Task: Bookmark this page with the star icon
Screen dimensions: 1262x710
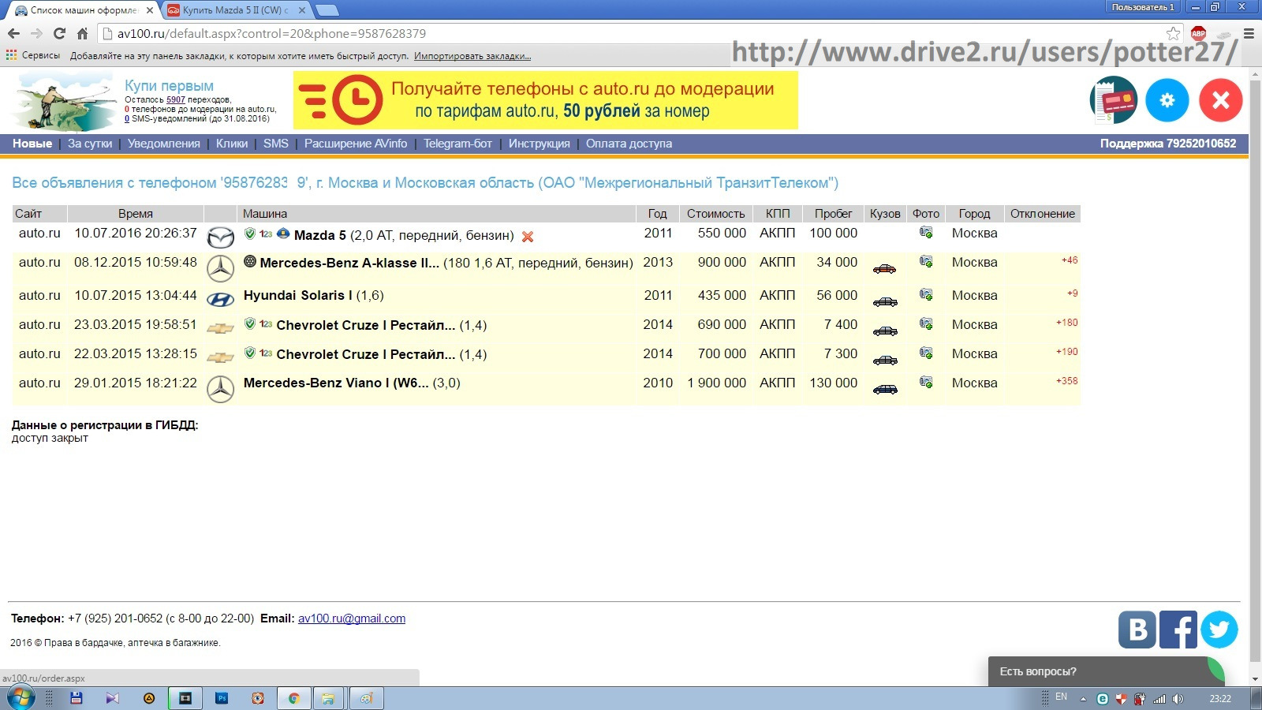Action: [x=1174, y=33]
